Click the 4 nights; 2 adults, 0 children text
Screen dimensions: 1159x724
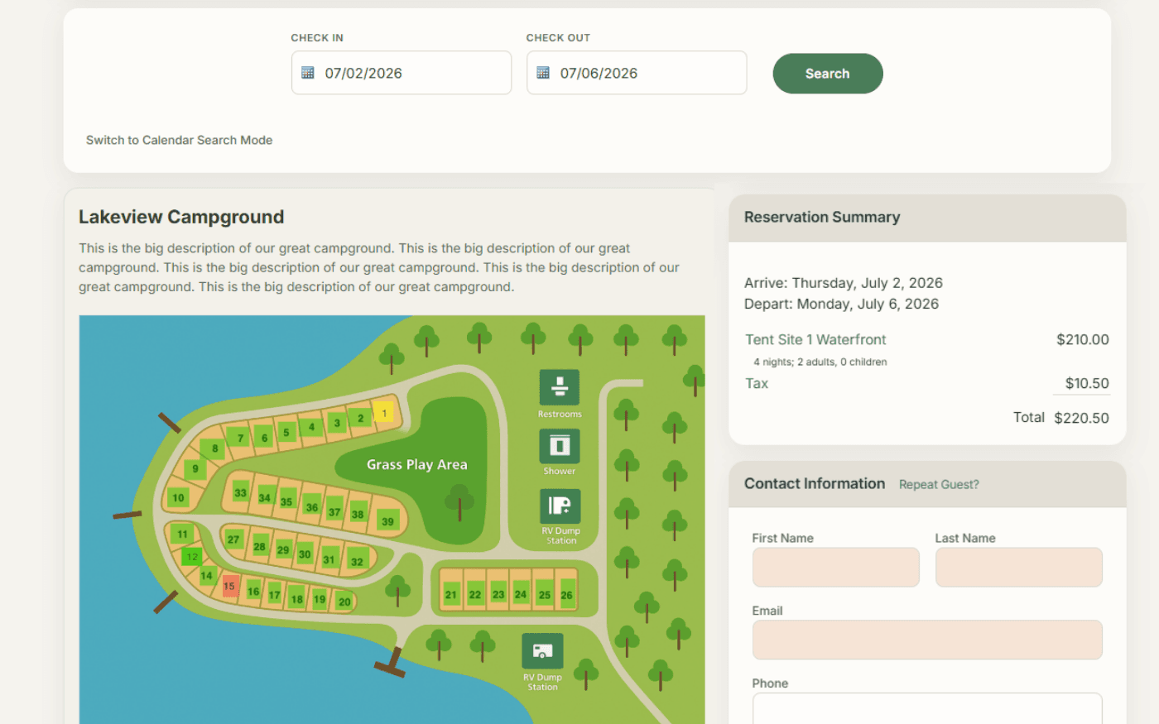tap(820, 362)
